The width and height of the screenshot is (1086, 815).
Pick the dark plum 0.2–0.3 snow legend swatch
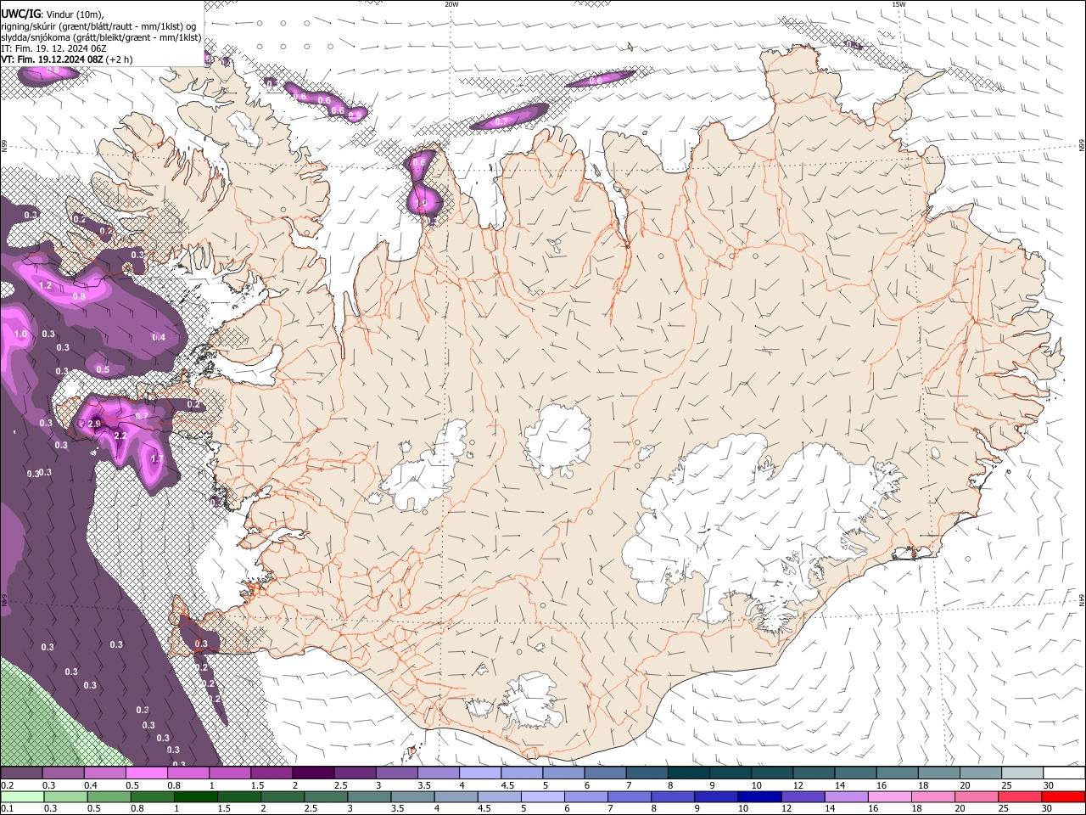[x=21, y=773]
